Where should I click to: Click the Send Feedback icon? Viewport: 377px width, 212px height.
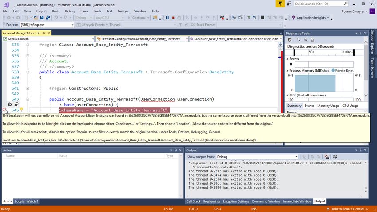pyautogui.click(x=289, y=4)
